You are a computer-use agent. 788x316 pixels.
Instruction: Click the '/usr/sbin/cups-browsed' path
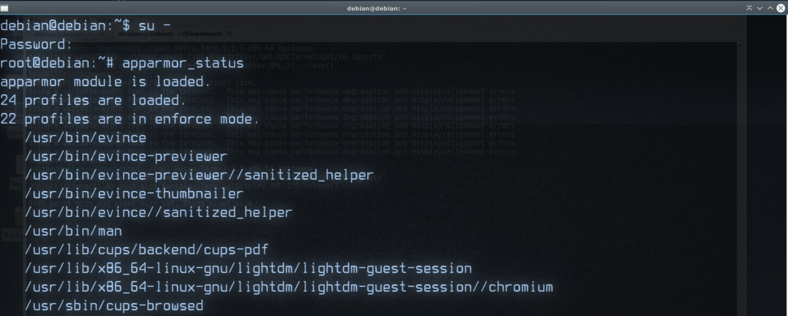coord(114,305)
